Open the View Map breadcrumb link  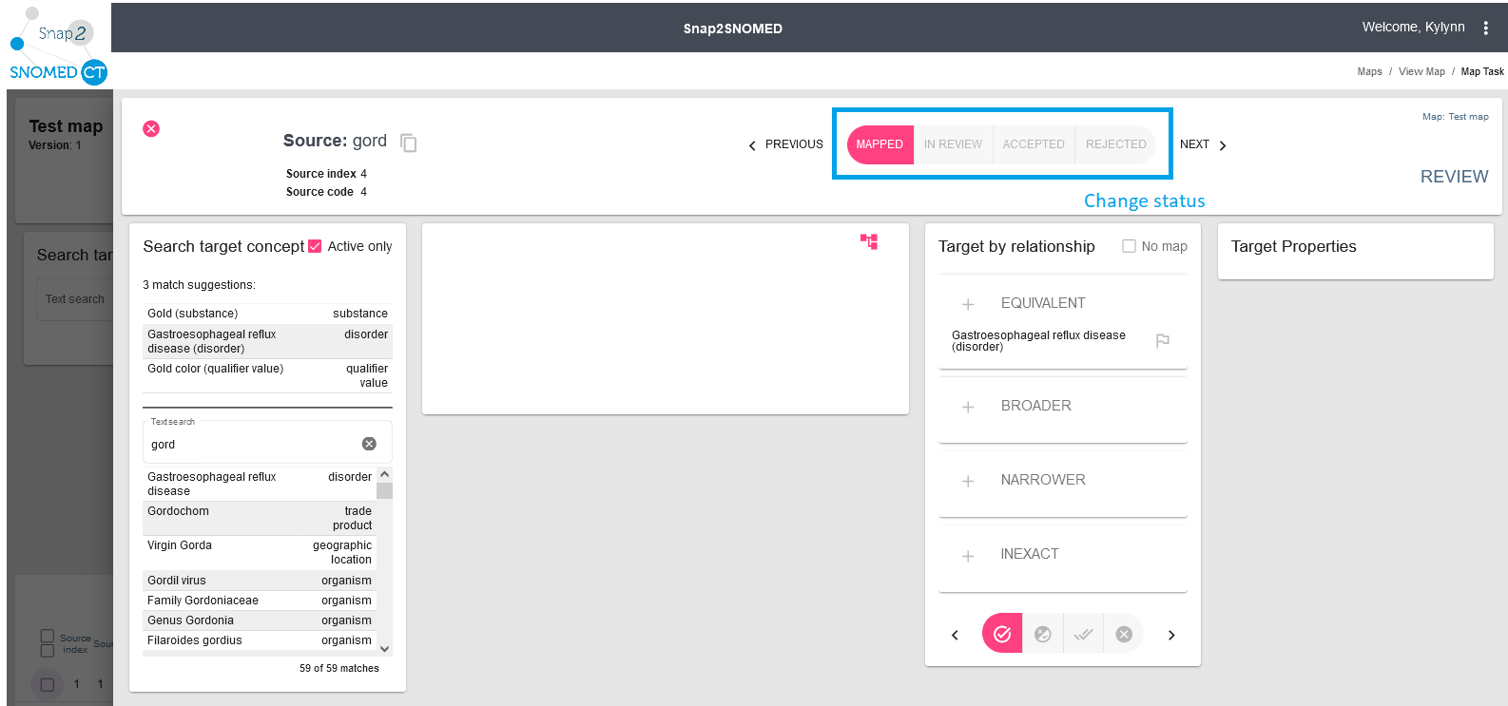(1421, 71)
